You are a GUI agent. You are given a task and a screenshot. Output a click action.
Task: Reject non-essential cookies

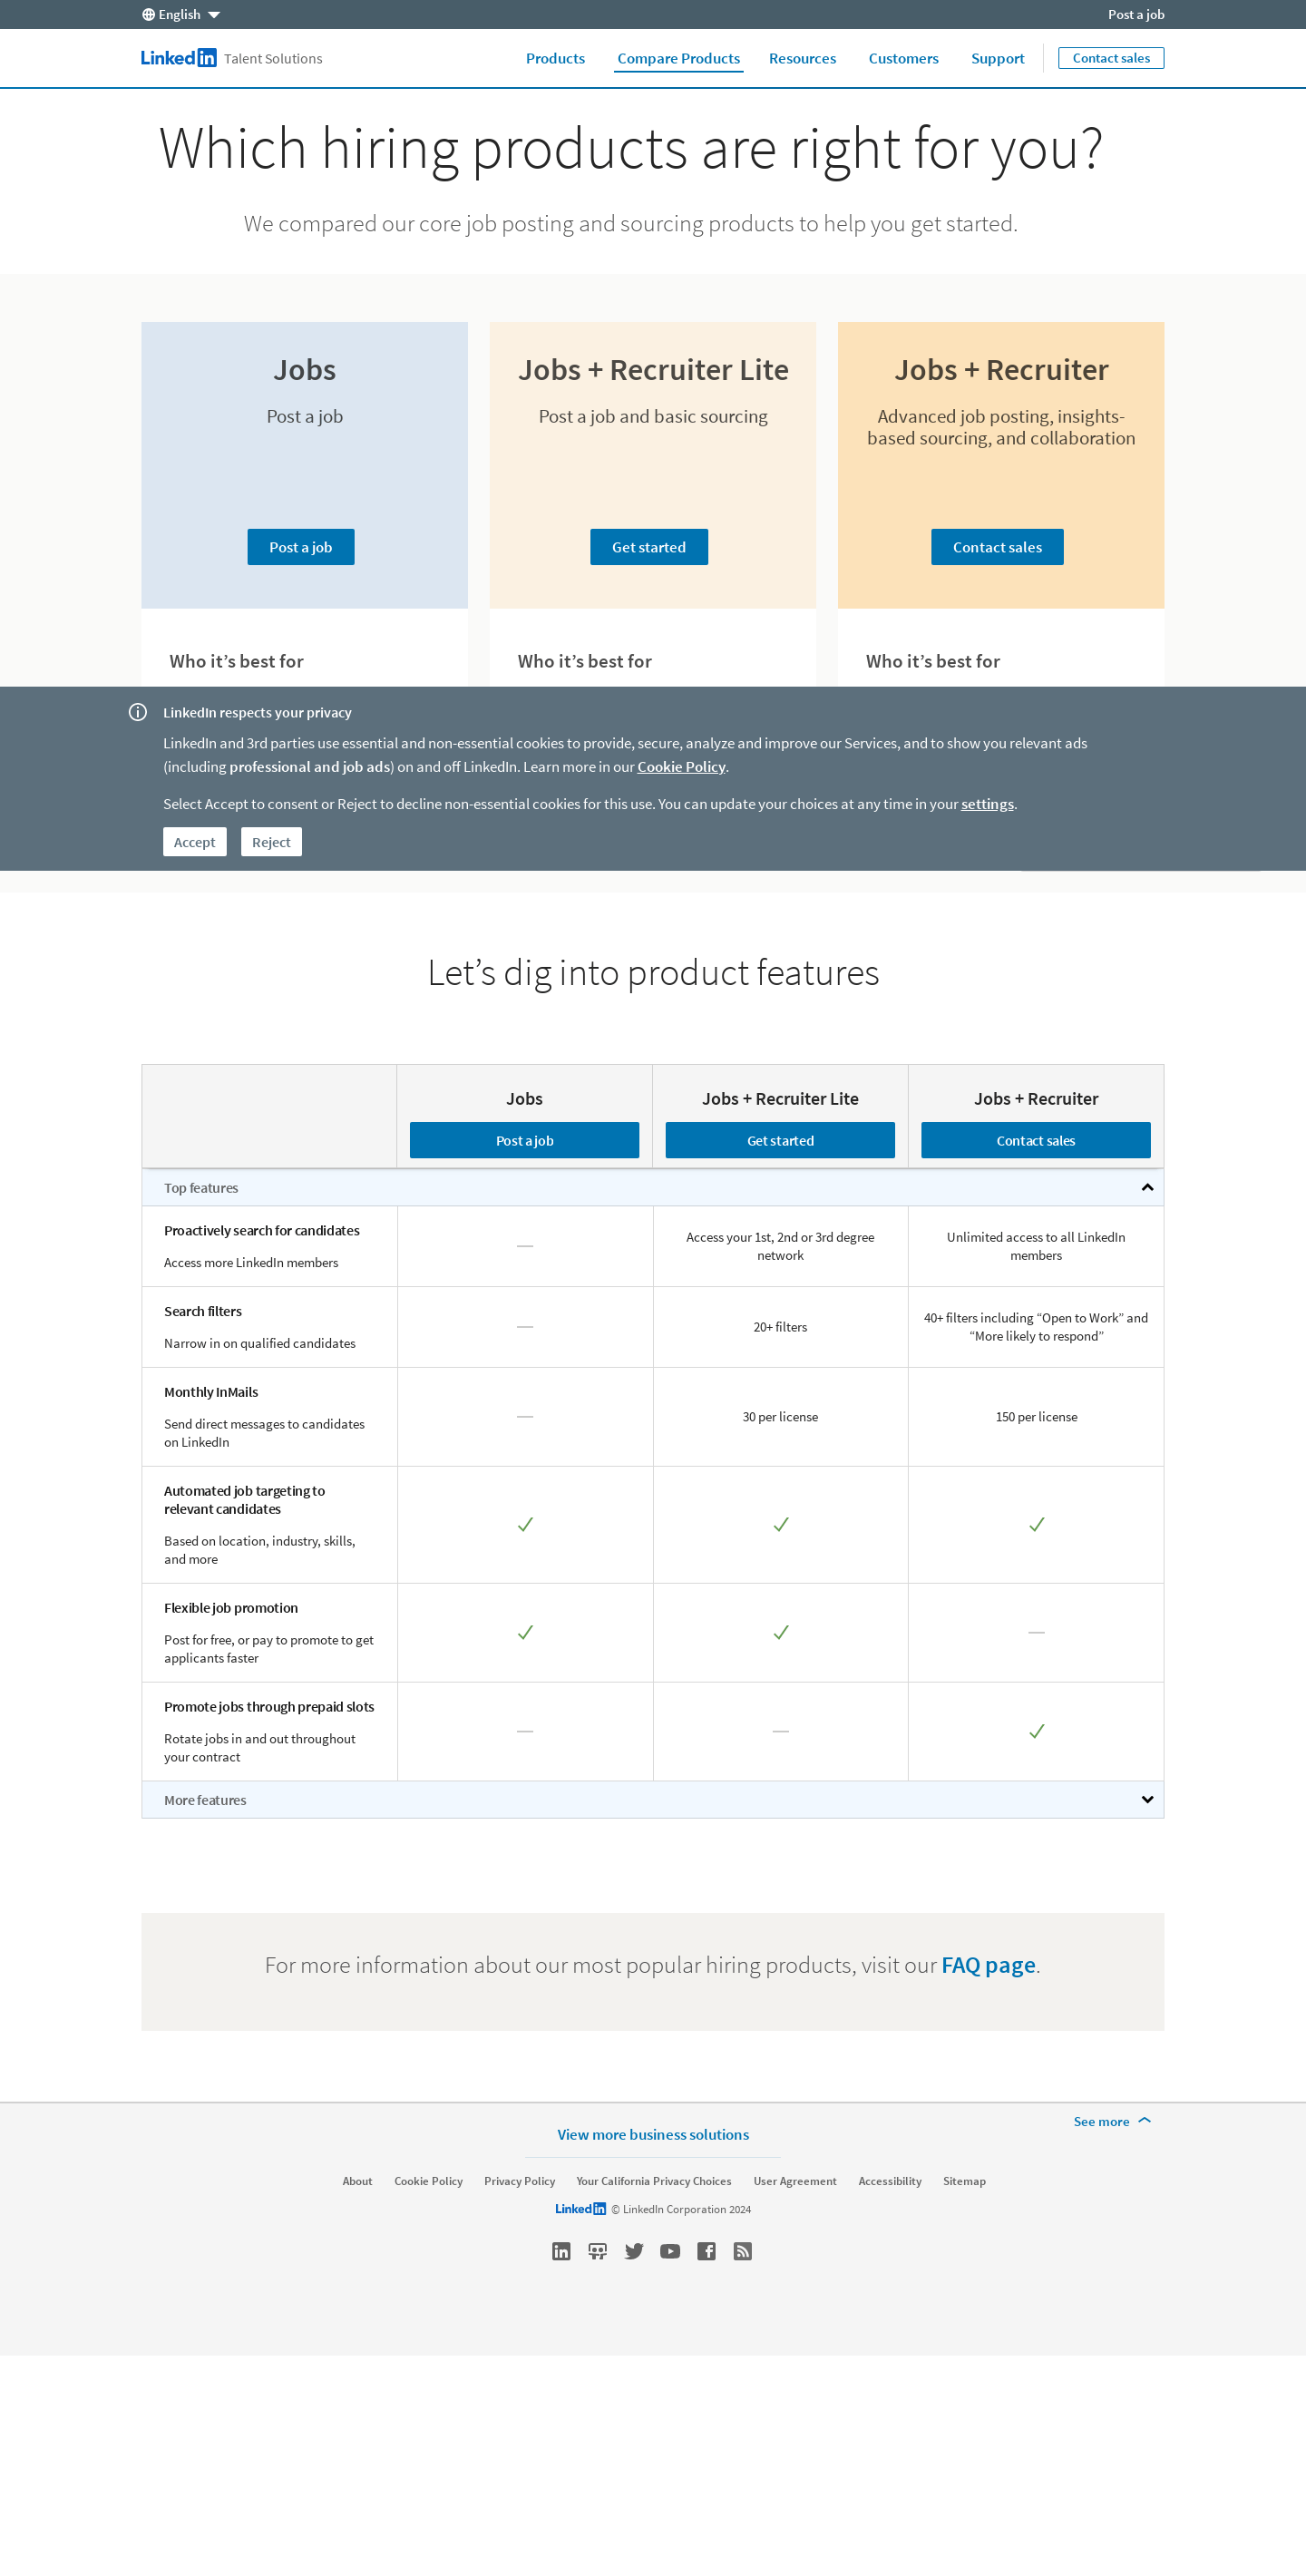[x=271, y=842]
